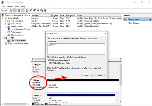Click the VBox_GAs_6.0.8 (D:) disc icon
The image size is (152, 106).
coord(33,26)
